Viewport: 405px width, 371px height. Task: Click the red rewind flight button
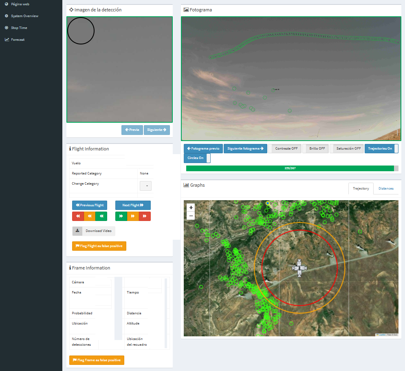78,216
